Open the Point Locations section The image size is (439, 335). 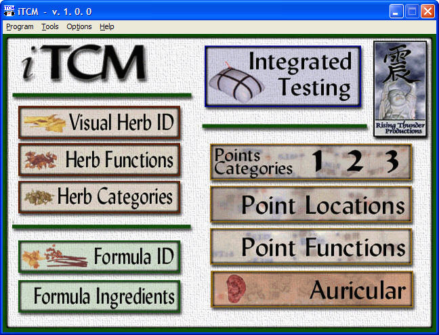(x=311, y=204)
